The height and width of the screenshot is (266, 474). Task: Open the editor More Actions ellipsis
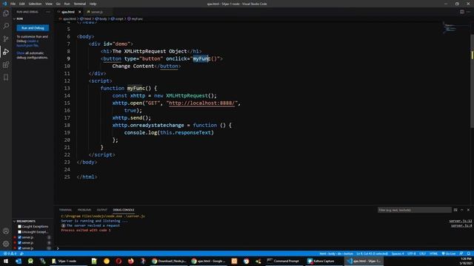click(x=469, y=12)
